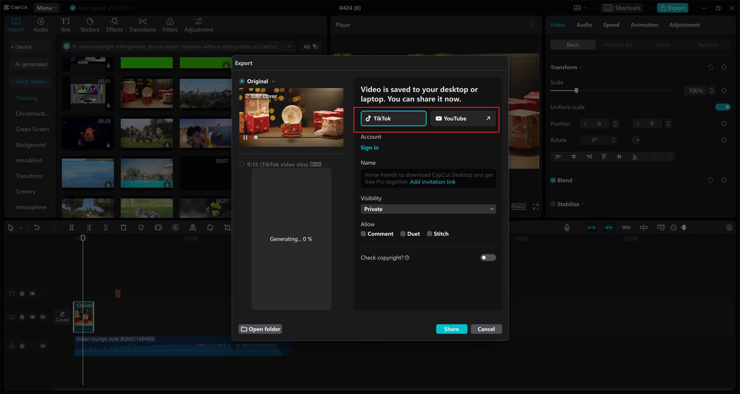Click the Undo arrow in timeline toolbar

coord(37,228)
